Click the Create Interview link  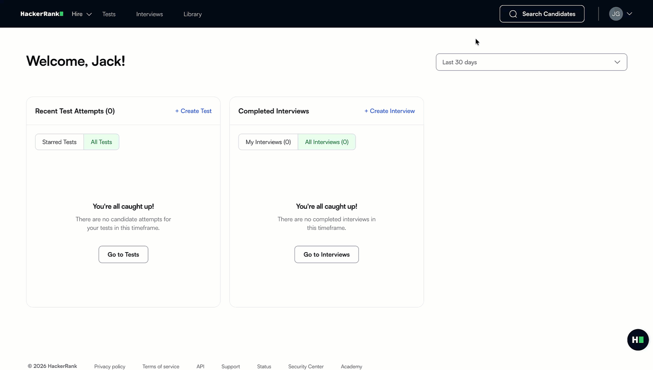(389, 111)
